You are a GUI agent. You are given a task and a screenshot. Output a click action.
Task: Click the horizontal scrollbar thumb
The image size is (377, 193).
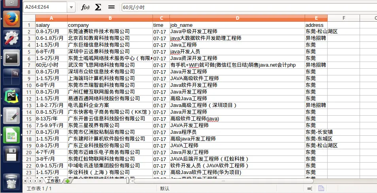click(x=223, y=181)
